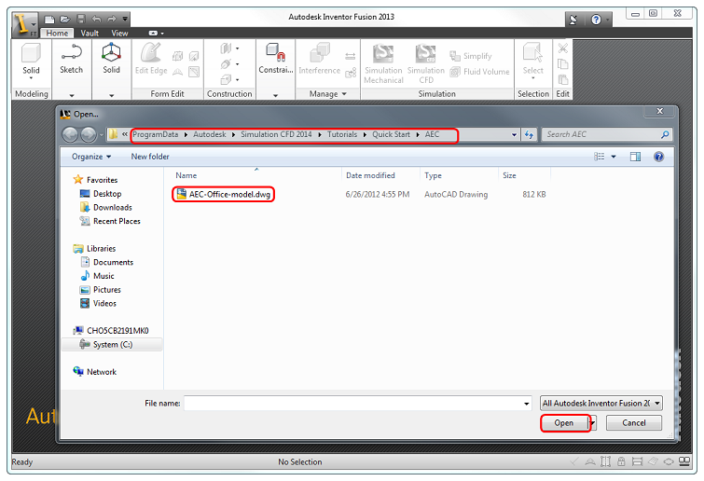
Task: Expand the Sketch panel dropdown arrow
Action: click(72, 95)
